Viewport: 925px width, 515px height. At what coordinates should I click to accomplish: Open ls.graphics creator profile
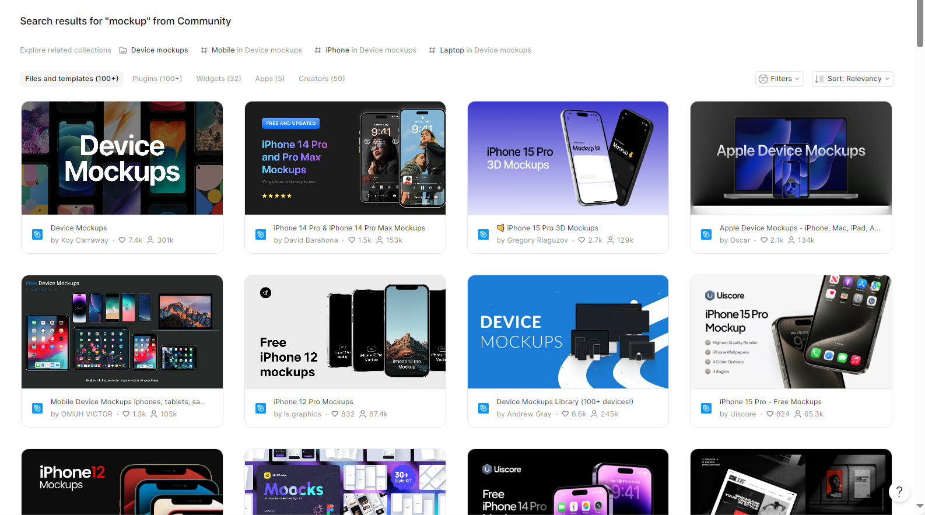[x=303, y=414]
